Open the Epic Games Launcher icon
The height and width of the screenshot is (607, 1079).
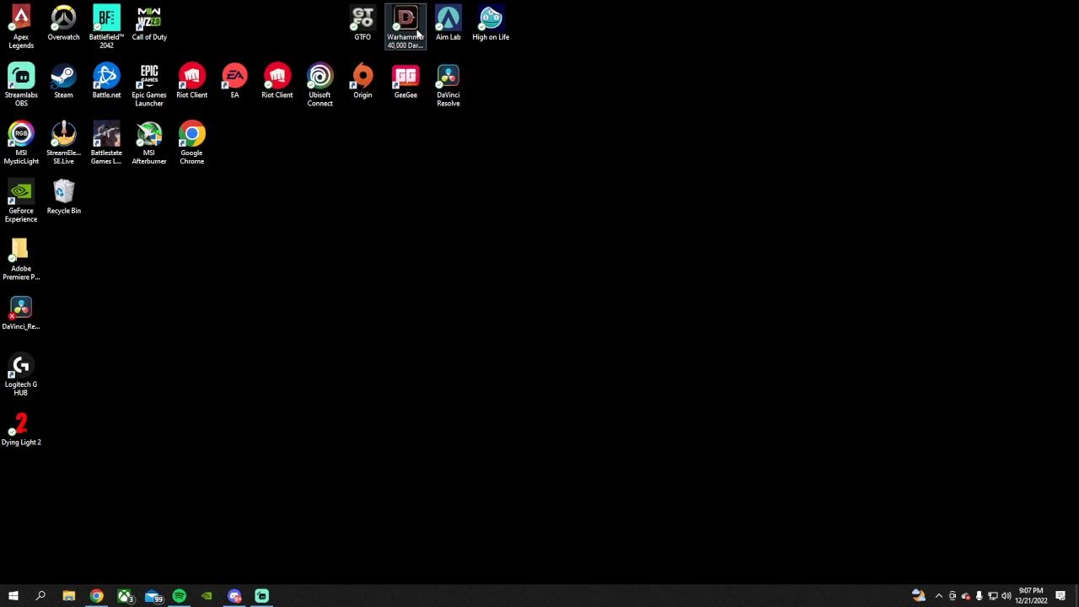point(149,85)
